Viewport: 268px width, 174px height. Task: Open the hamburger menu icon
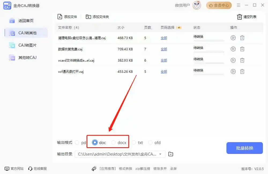coord(239,5)
